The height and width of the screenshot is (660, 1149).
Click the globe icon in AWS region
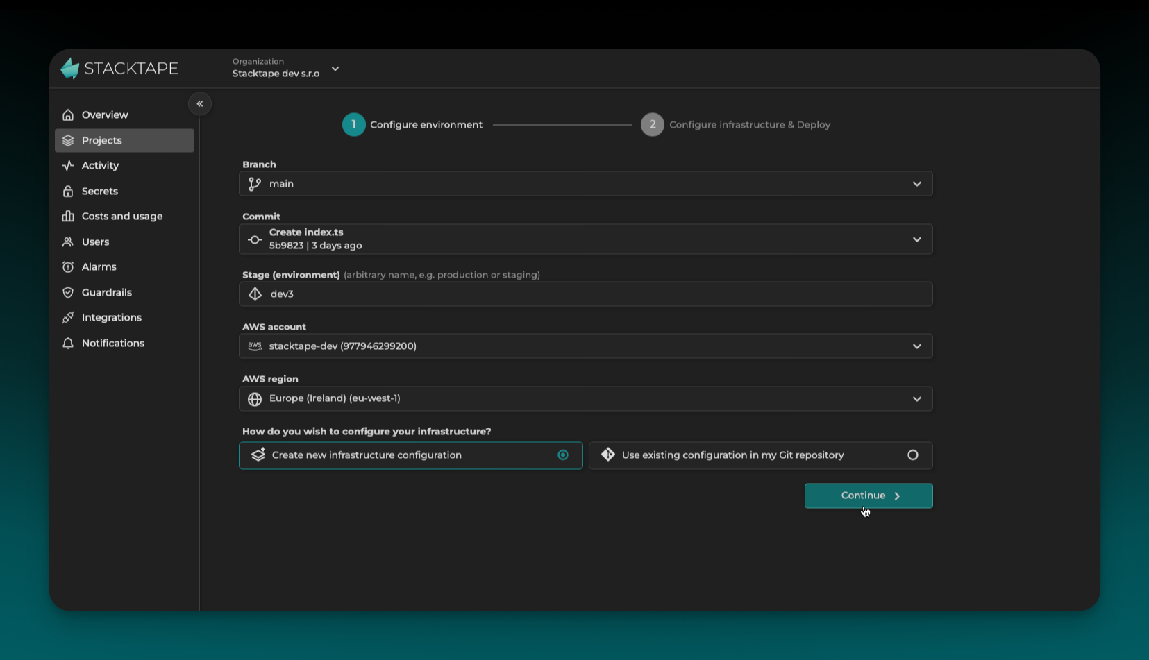pos(255,399)
